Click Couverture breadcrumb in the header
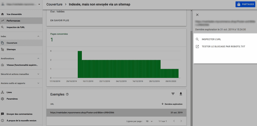This screenshot has width=257, height=126. (x=54, y=4)
